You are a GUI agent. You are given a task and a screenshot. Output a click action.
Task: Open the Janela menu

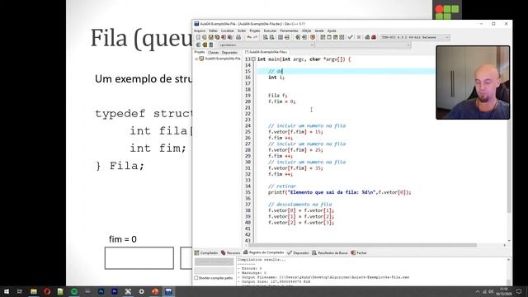coord(319,31)
